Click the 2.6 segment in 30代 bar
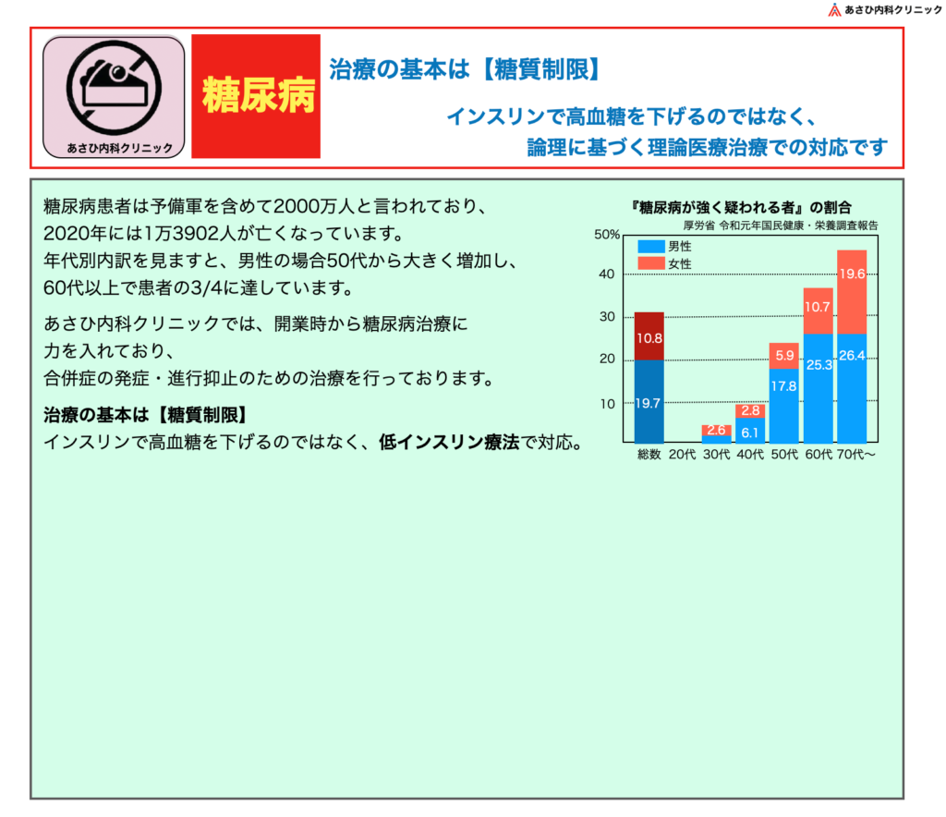The image size is (946, 817). (x=716, y=430)
